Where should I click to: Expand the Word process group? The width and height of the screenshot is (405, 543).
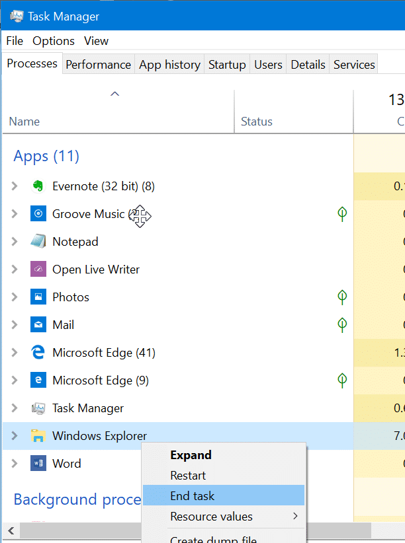tap(15, 463)
